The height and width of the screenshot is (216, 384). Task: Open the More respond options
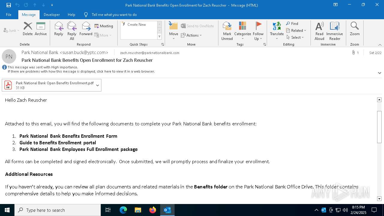pyautogui.click(x=103, y=35)
